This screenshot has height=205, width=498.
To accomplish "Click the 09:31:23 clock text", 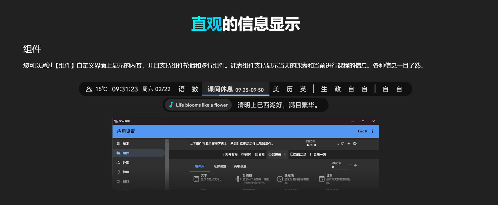I will pos(125,89).
